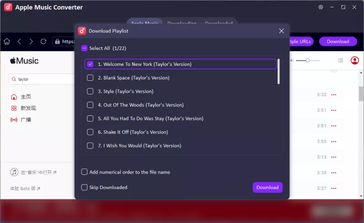Close the Download Playlist dialog
364x223 pixels.
tap(281, 31)
